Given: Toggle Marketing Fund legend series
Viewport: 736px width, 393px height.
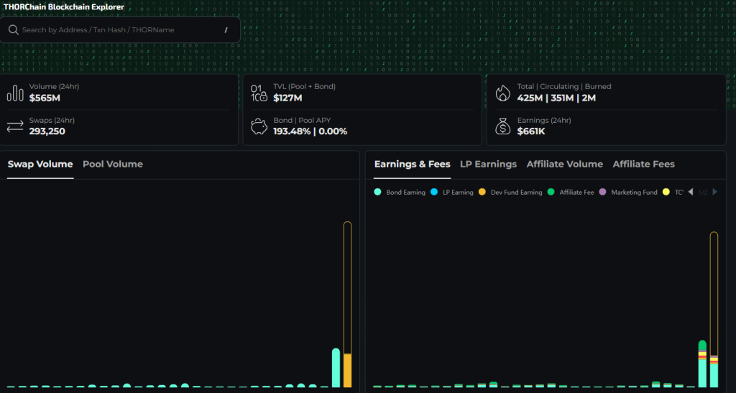Looking at the screenshot, I should (x=629, y=193).
